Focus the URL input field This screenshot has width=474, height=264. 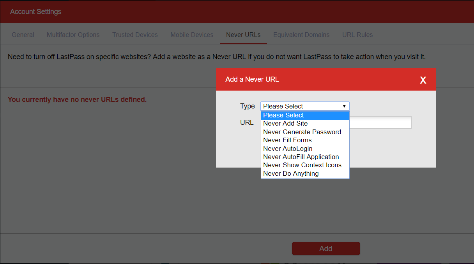pos(380,122)
